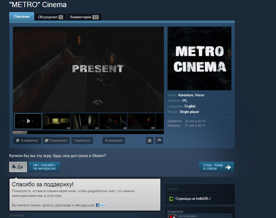This screenshot has height=218, width=276.
Task: Click the METRO CINEMA cover image
Action: point(199,59)
